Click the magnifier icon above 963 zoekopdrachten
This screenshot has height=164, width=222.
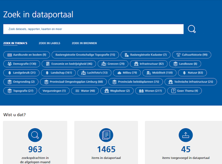[35, 135]
